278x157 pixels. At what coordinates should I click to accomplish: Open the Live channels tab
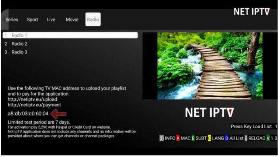tap(51, 20)
